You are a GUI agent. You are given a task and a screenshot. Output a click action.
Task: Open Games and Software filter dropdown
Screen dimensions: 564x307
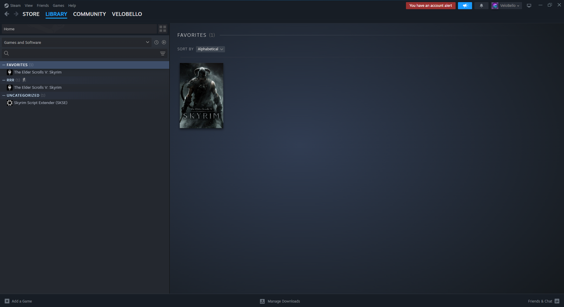point(77,42)
